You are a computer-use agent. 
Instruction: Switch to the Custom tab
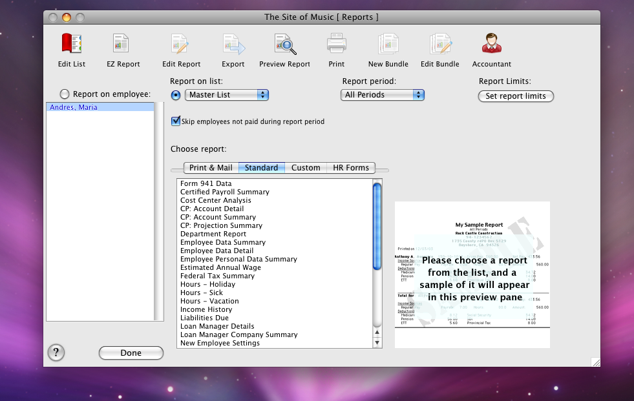pos(306,168)
